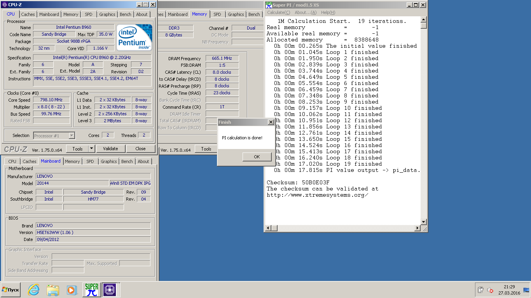Viewport: 531px width, 298px height.
Task: Open the Calculate menu in Super PI
Action: (x=278, y=12)
